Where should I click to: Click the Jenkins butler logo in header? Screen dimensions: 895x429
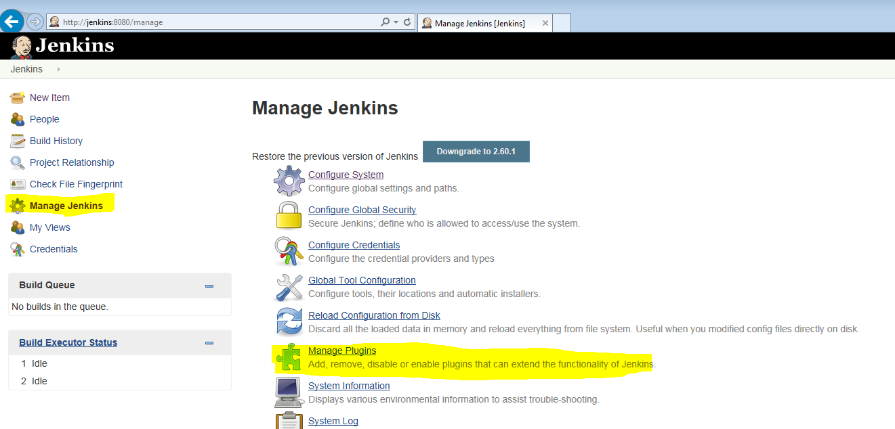click(21, 47)
